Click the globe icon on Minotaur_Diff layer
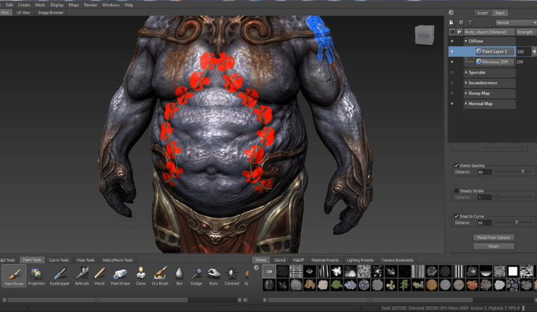This screenshot has height=312, width=537. point(479,61)
